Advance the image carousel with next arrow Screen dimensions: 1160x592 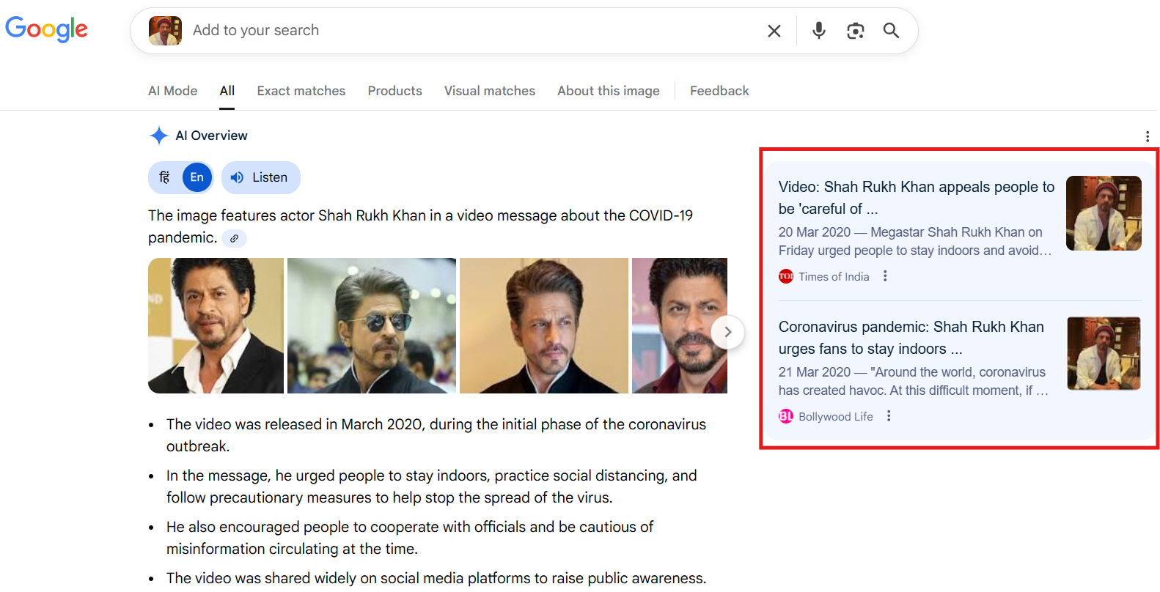727,332
